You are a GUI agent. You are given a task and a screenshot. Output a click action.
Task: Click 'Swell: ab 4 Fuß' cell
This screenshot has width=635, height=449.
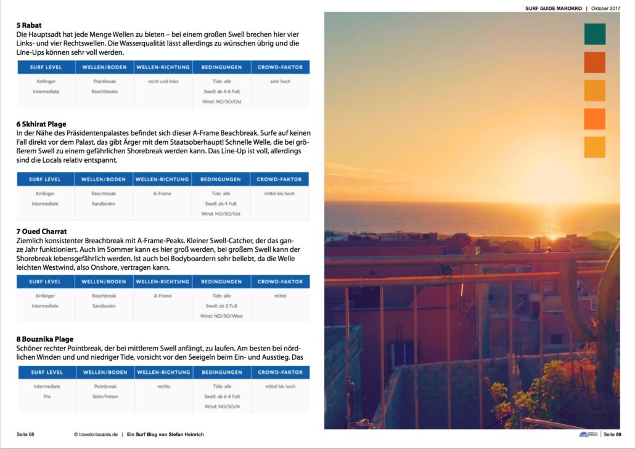tap(221, 203)
